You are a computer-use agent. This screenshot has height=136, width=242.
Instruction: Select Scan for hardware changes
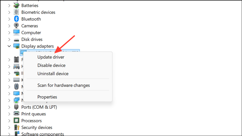point(64,85)
